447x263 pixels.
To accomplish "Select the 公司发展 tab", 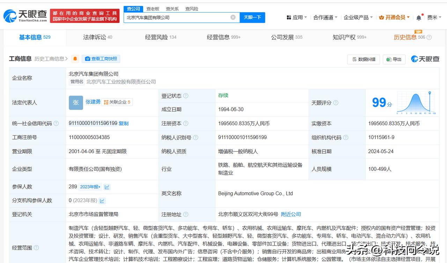I will click(287, 37).
